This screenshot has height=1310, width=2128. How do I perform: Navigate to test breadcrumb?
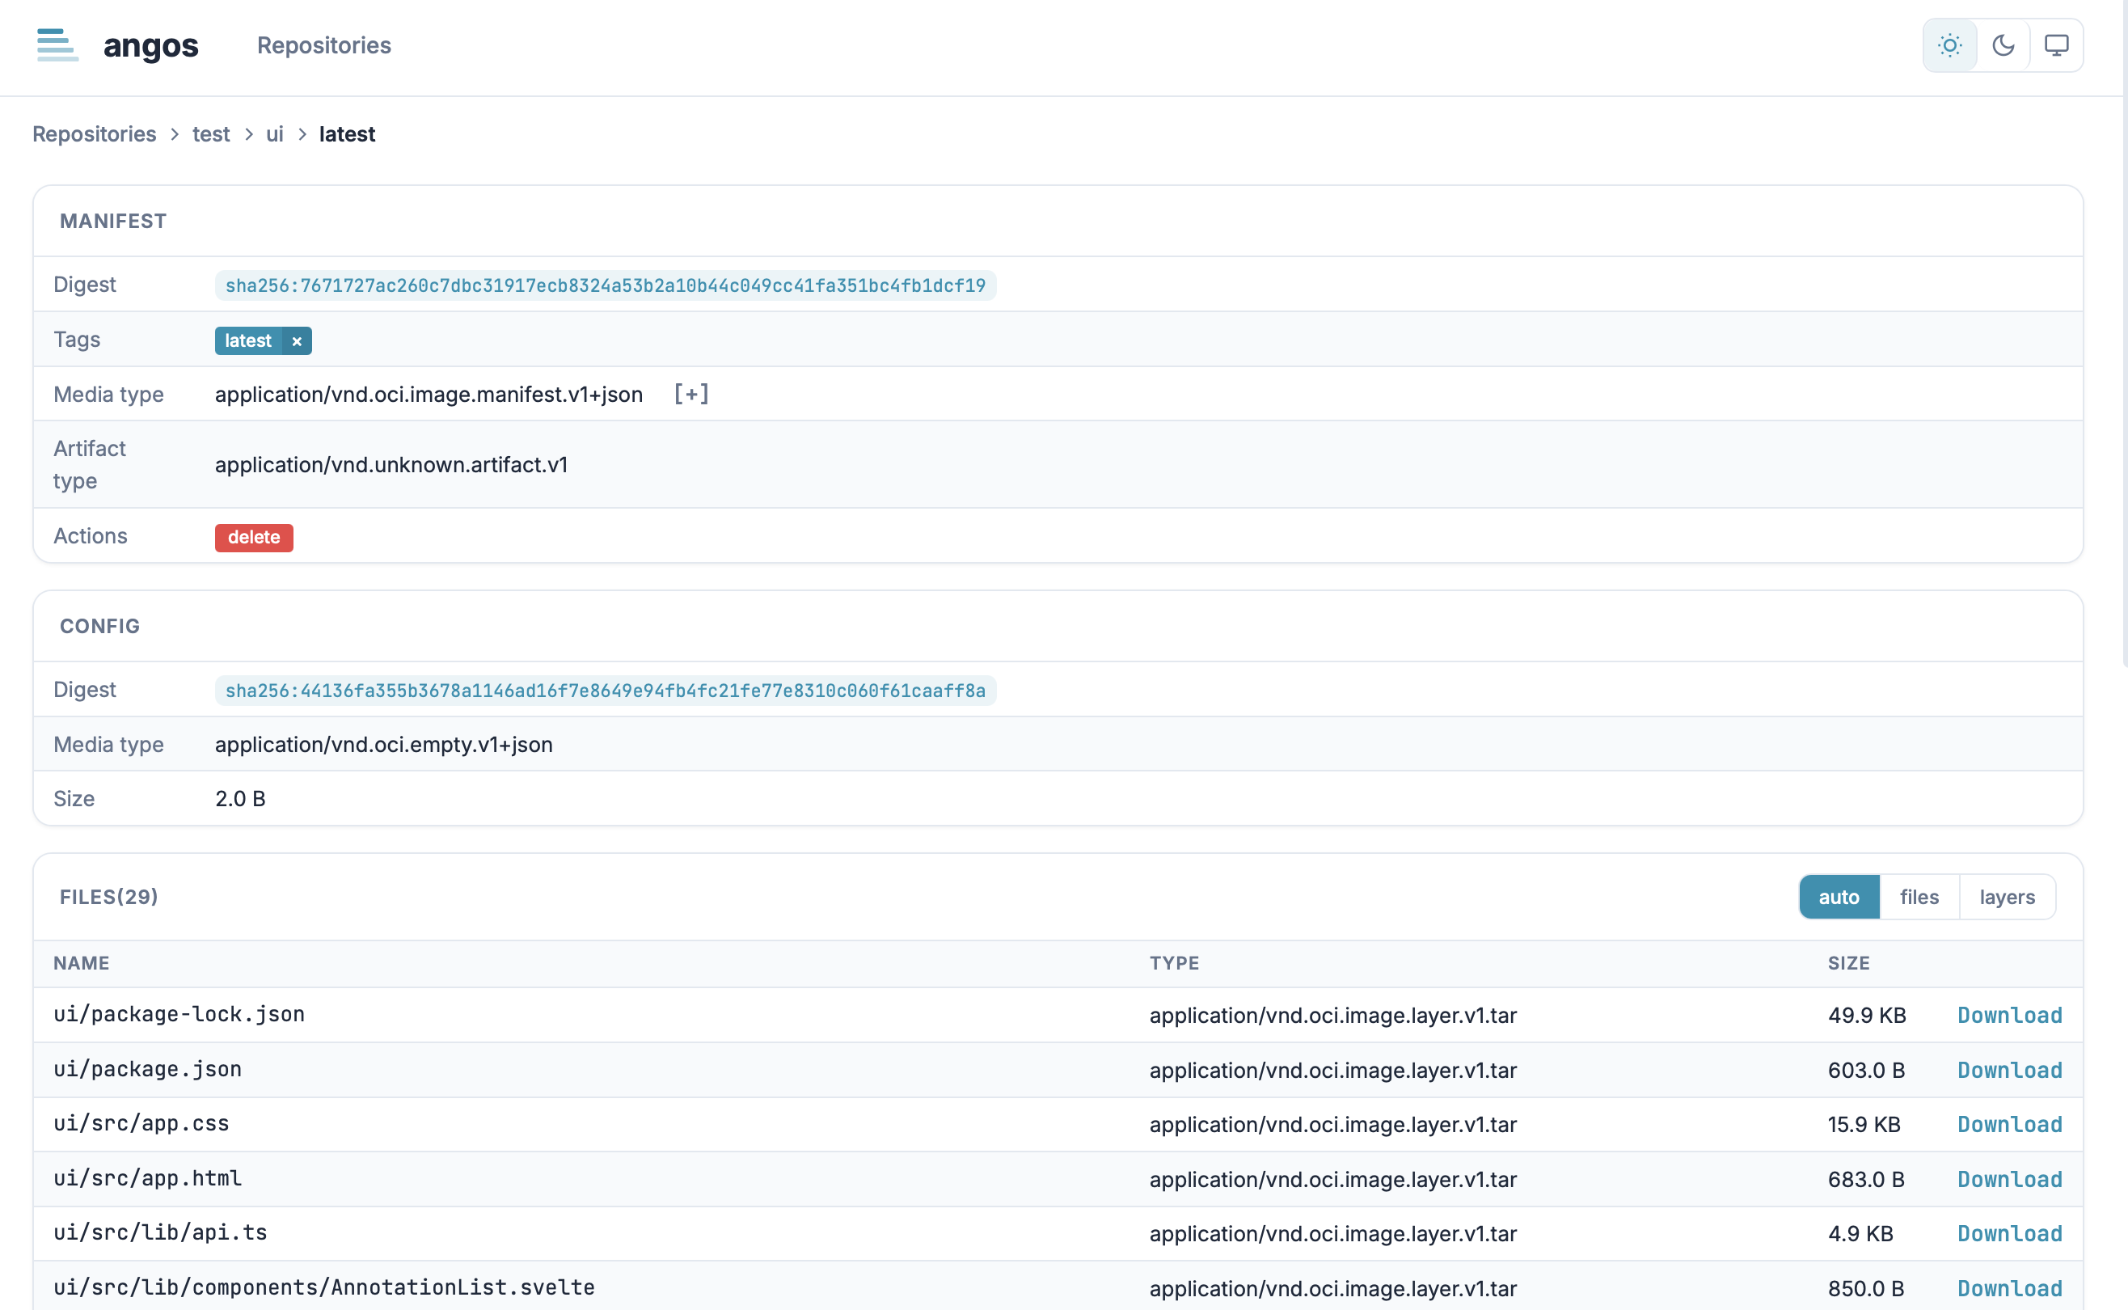[x=210, y=134]
